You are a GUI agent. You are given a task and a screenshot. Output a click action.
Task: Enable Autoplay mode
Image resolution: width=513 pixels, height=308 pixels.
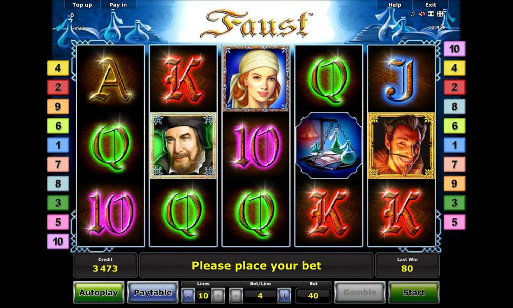pyautogui.click(x=98, y=292)
